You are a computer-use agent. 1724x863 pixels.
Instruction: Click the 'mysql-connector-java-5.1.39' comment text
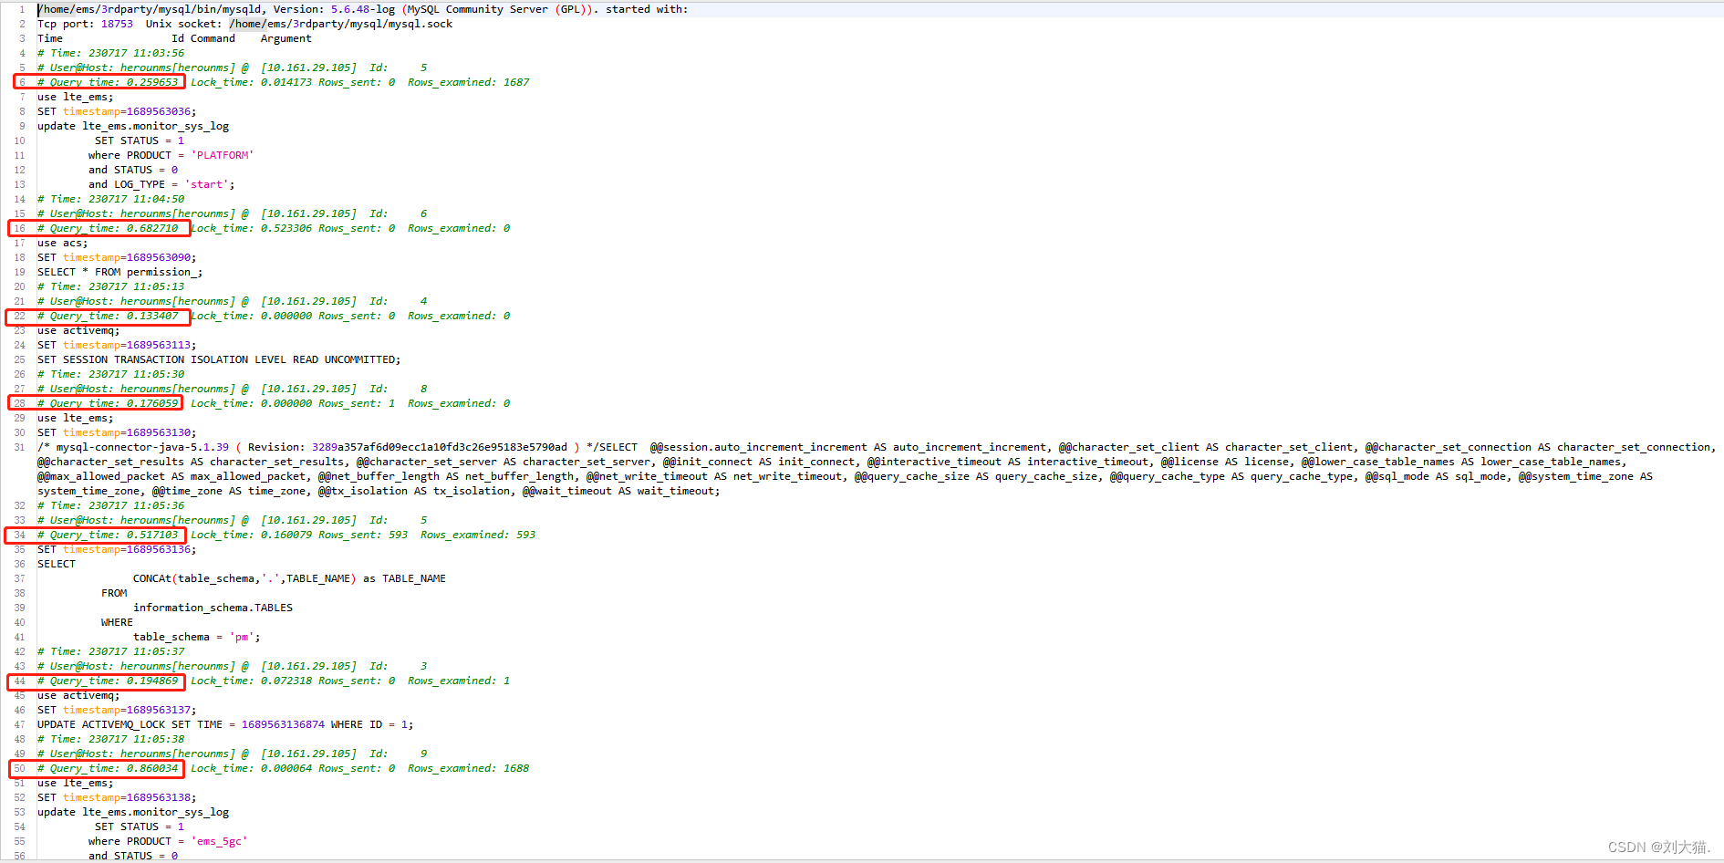[x=142, y=447]
